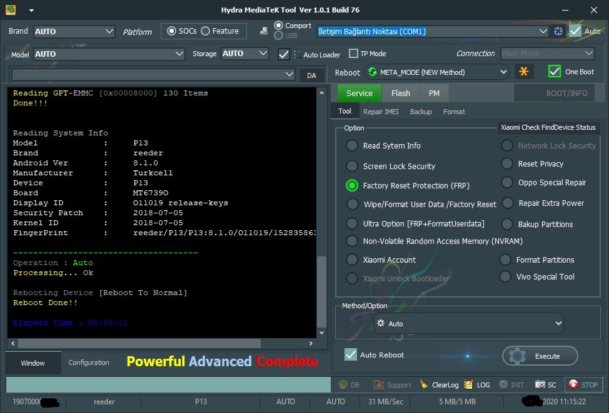Open the Reboot META_MODE dropdown
Screen dimensions: 609x413
point(438,72)
